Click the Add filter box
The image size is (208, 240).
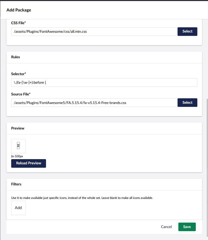[18, 208]
